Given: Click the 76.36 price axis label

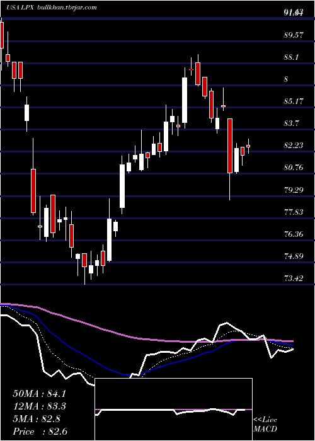Looking at the screenshot, I should coord(294,234).
